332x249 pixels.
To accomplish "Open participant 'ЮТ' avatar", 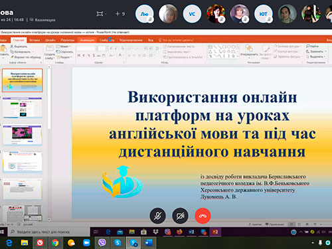I will point(264,14).
